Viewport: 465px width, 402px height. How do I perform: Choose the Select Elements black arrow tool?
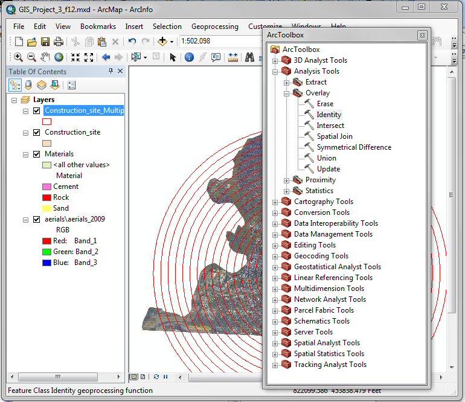coord(173,57)
